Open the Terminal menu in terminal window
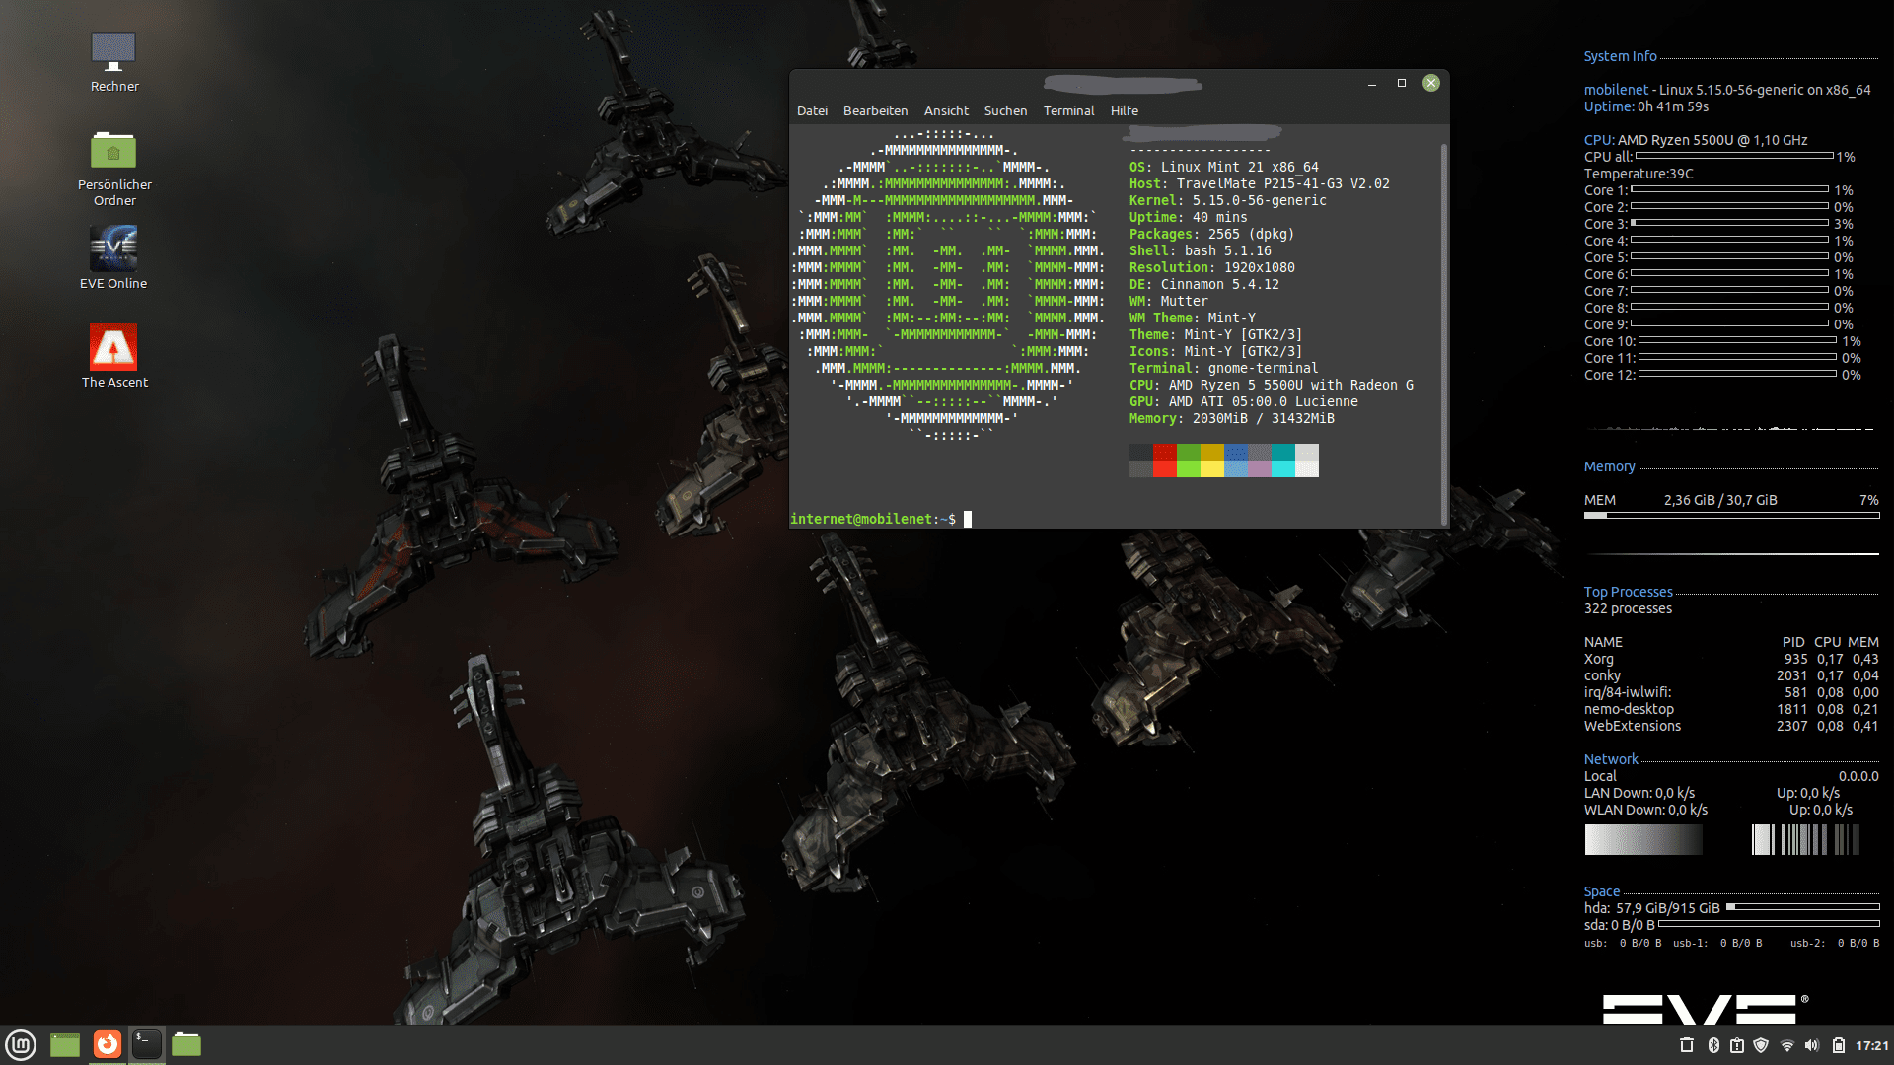 (1068, 110)
